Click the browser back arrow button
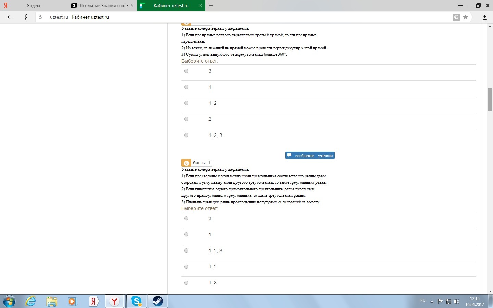 pyautogui.click(x=10, y=17)
